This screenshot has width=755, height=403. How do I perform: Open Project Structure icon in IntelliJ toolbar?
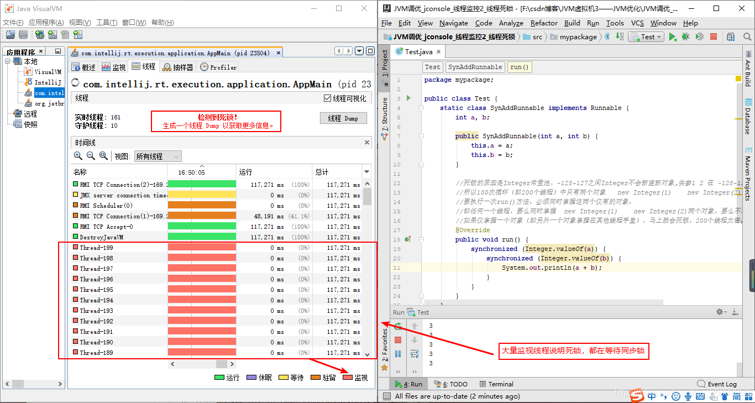click(731, 36)
